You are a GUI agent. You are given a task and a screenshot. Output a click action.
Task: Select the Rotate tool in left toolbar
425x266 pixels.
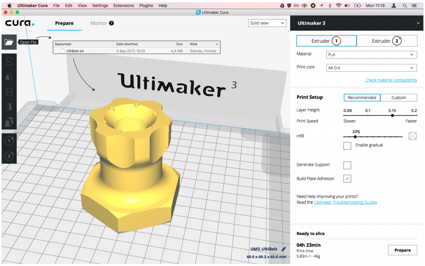9,92
